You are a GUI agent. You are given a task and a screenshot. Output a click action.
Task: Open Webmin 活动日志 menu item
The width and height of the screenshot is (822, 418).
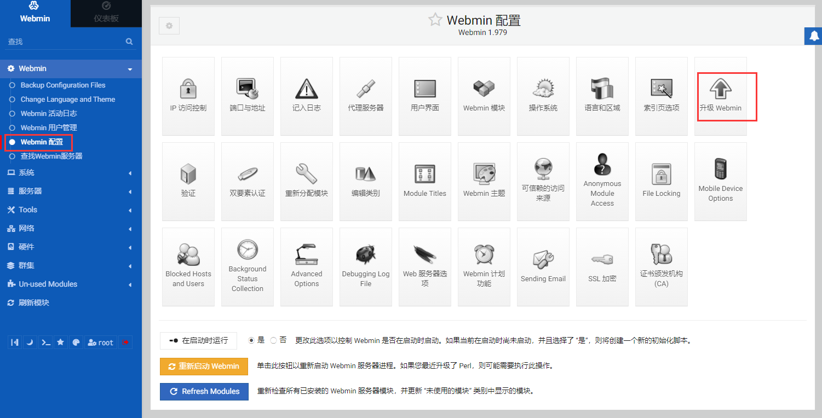click(x=49, y=114)
